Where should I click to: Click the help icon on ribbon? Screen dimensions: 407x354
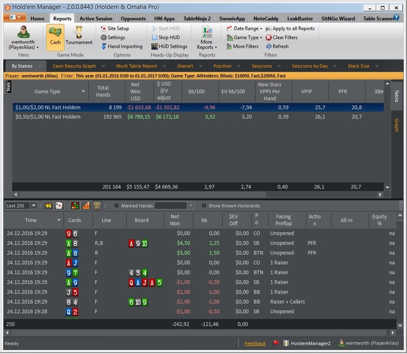pos(397,17)
